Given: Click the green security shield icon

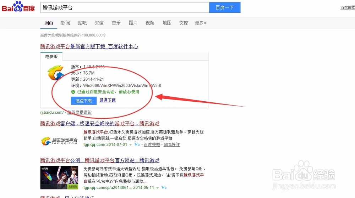Looking at the screenshot, I should pyautogui.click(x=73, y=92).
